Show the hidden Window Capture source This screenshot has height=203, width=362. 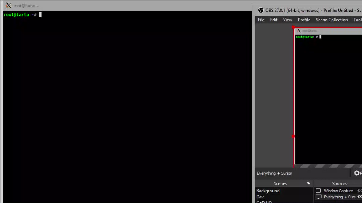click(360, 191)
